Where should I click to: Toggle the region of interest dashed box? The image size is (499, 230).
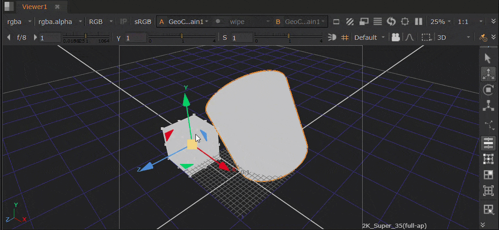(426, 38)
